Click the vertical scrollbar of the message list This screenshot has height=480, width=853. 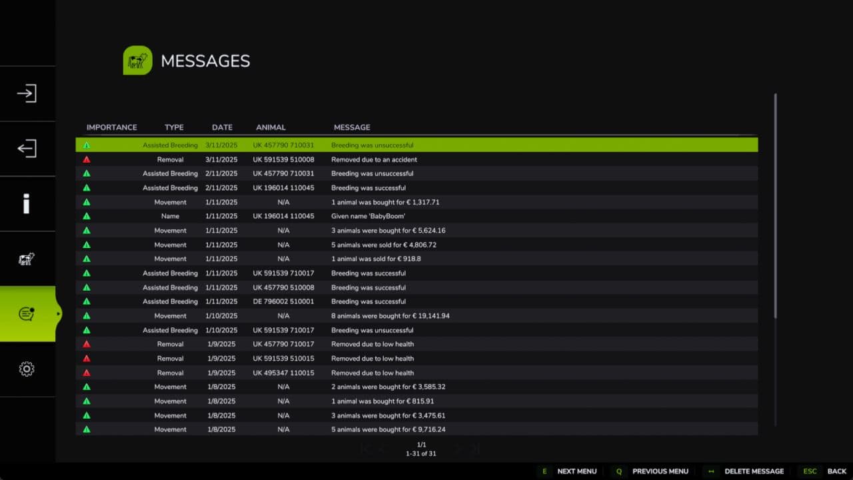pyautogui.click(x=775, y=207)
